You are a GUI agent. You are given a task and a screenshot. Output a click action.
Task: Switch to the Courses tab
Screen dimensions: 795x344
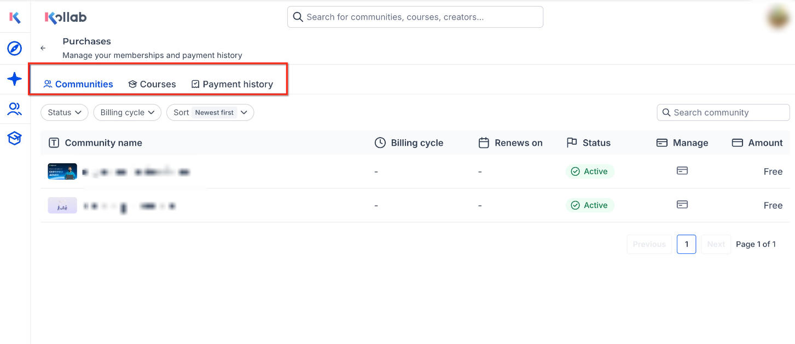152,84
